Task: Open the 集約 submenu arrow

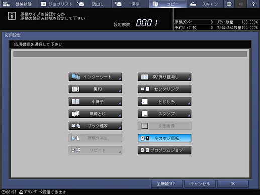Action: tap(120, 91)
